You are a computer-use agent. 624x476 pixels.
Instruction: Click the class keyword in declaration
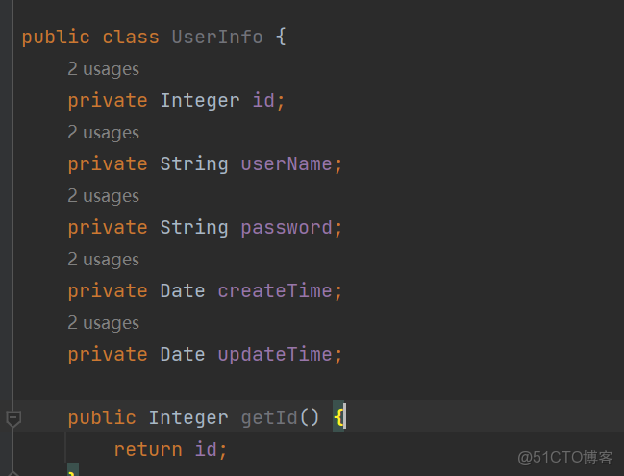click(x=131, y=38)
